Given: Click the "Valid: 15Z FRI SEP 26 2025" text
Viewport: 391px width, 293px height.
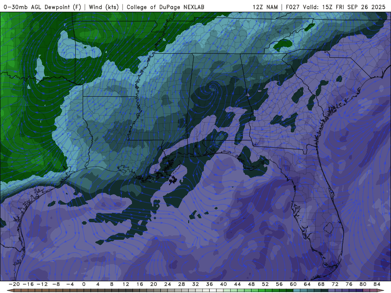Looking at the screenshot, I should (344, 7).
